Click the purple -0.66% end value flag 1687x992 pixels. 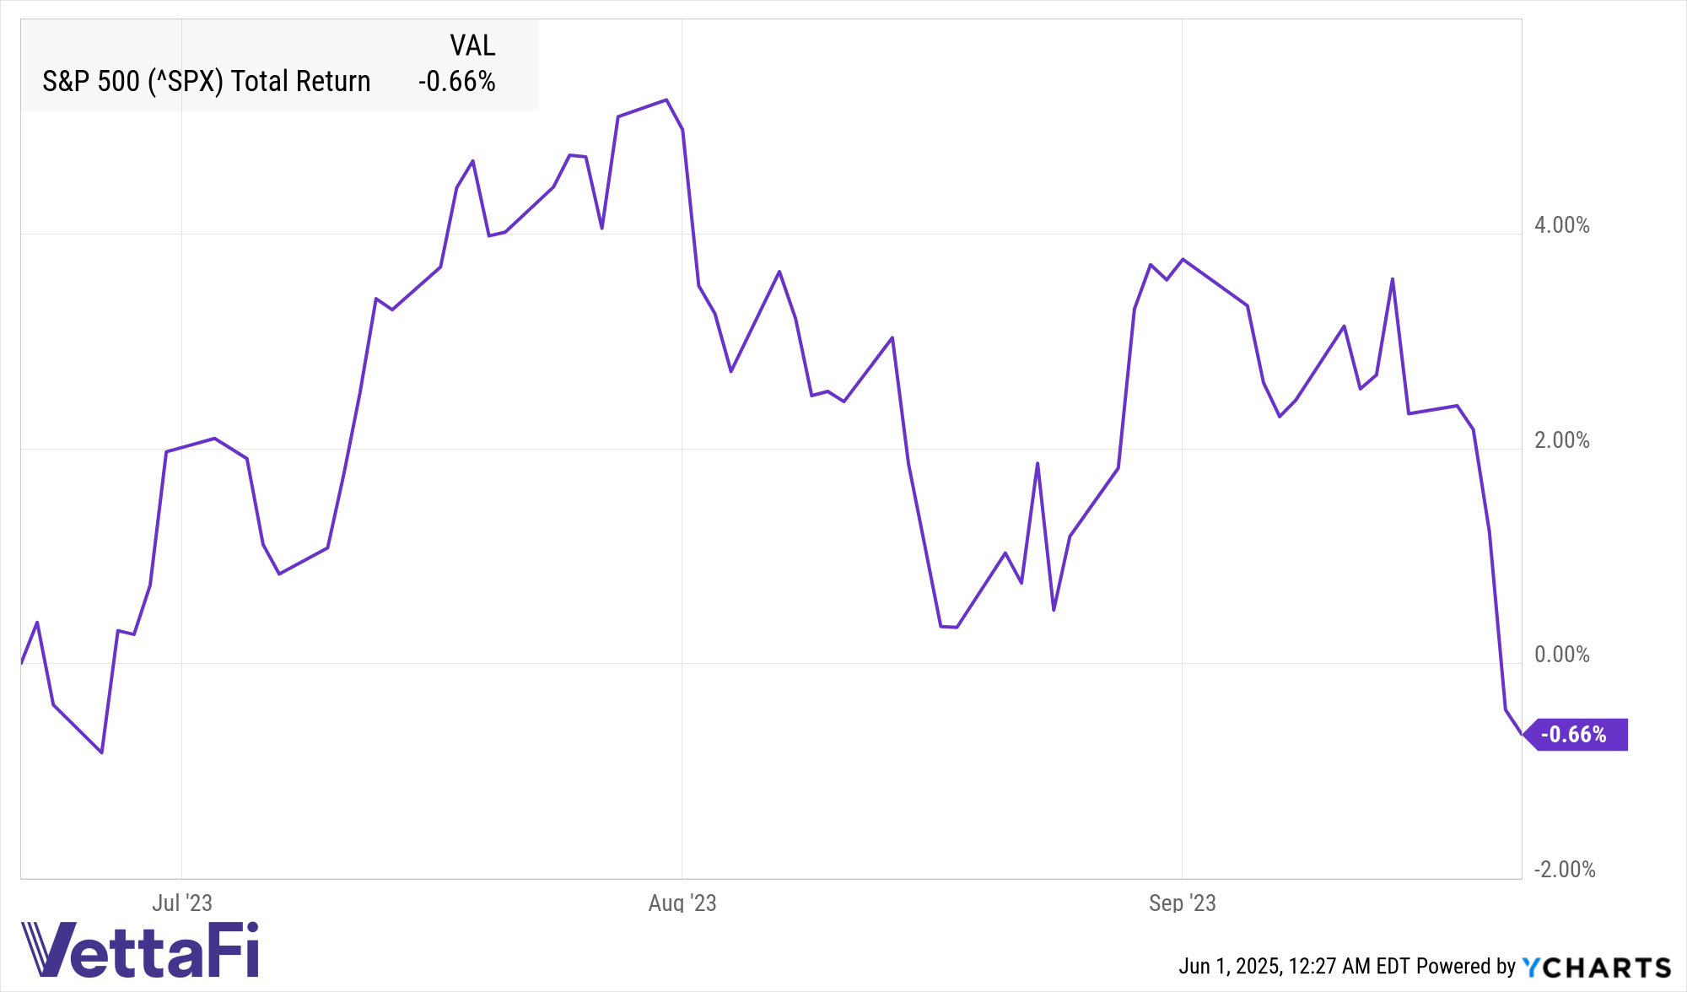(x=1574, y=735)
